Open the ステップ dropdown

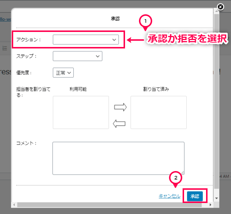click(77, 56)
